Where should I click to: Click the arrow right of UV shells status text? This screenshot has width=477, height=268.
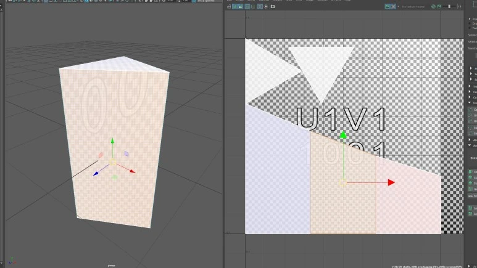click(468, 266)
